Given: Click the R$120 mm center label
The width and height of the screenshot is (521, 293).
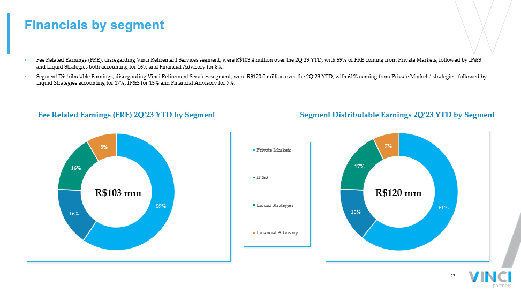Looking at the screenshot, I should pos(398,193).
